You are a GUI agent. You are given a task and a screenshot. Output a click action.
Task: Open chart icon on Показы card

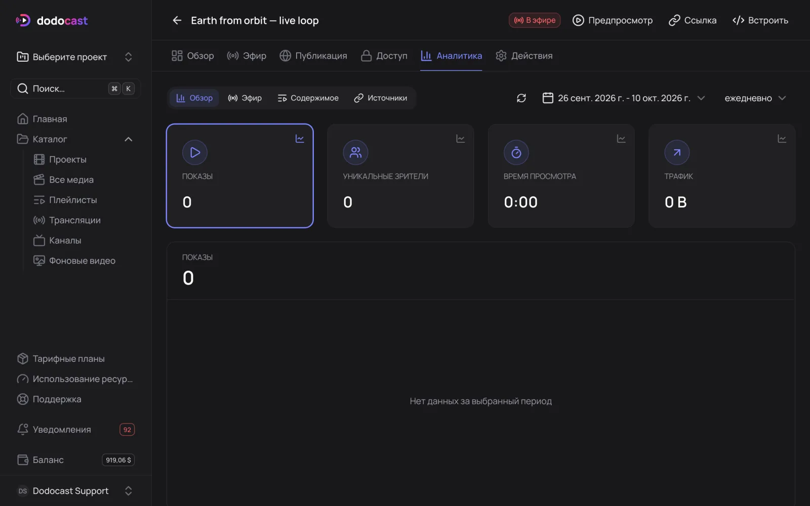tap(300, 139)
